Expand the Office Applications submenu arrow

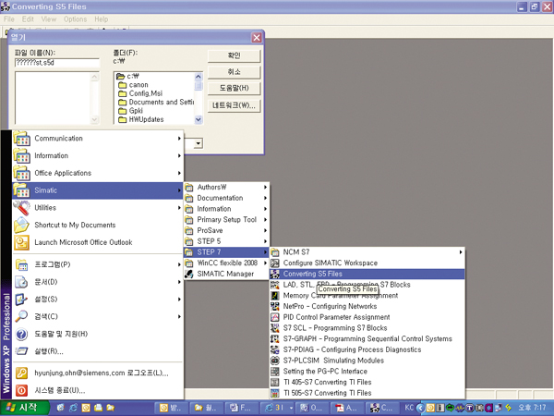tap(179, 173)
